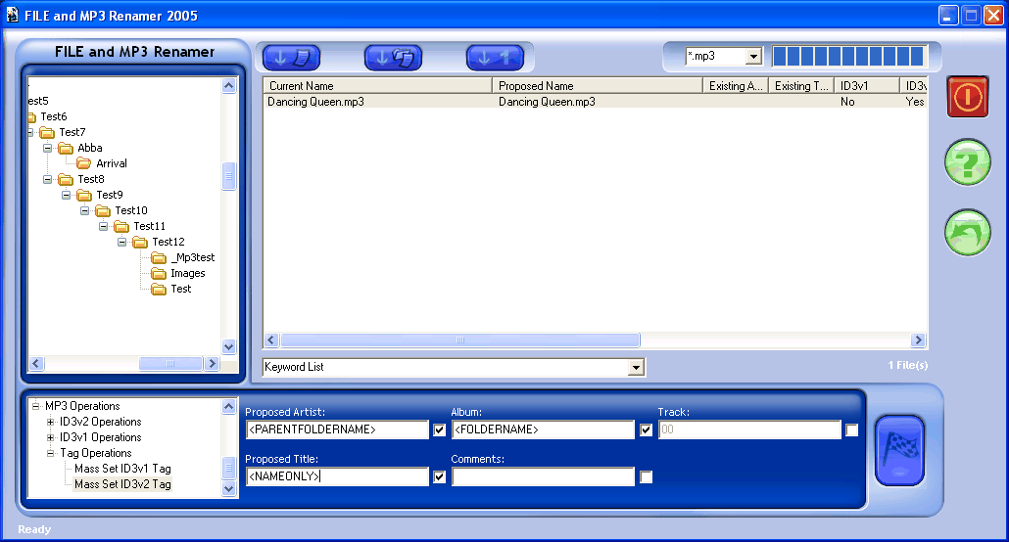Sort by the Proposed Name column header
Image resolution: width=1009 pixels, height=542 pixels.
tap(598, 85)
